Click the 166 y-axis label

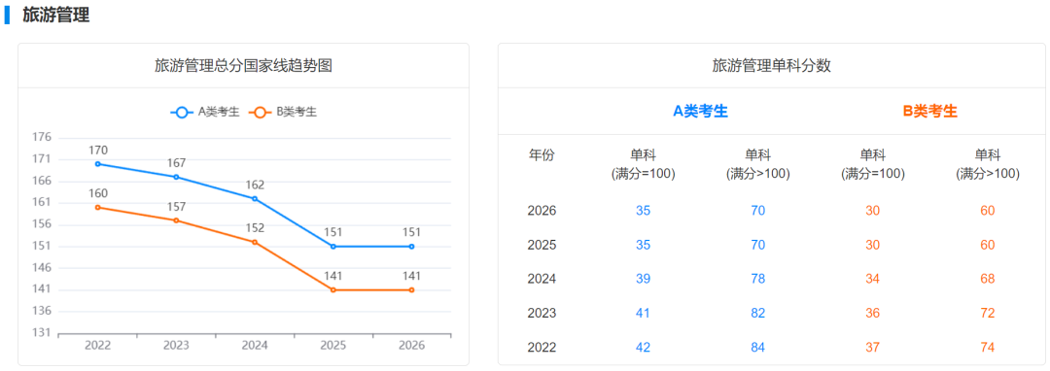[42, 182]
